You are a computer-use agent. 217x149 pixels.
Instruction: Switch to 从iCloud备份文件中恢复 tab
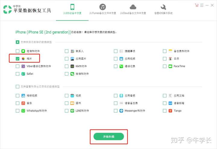point(133,9)
